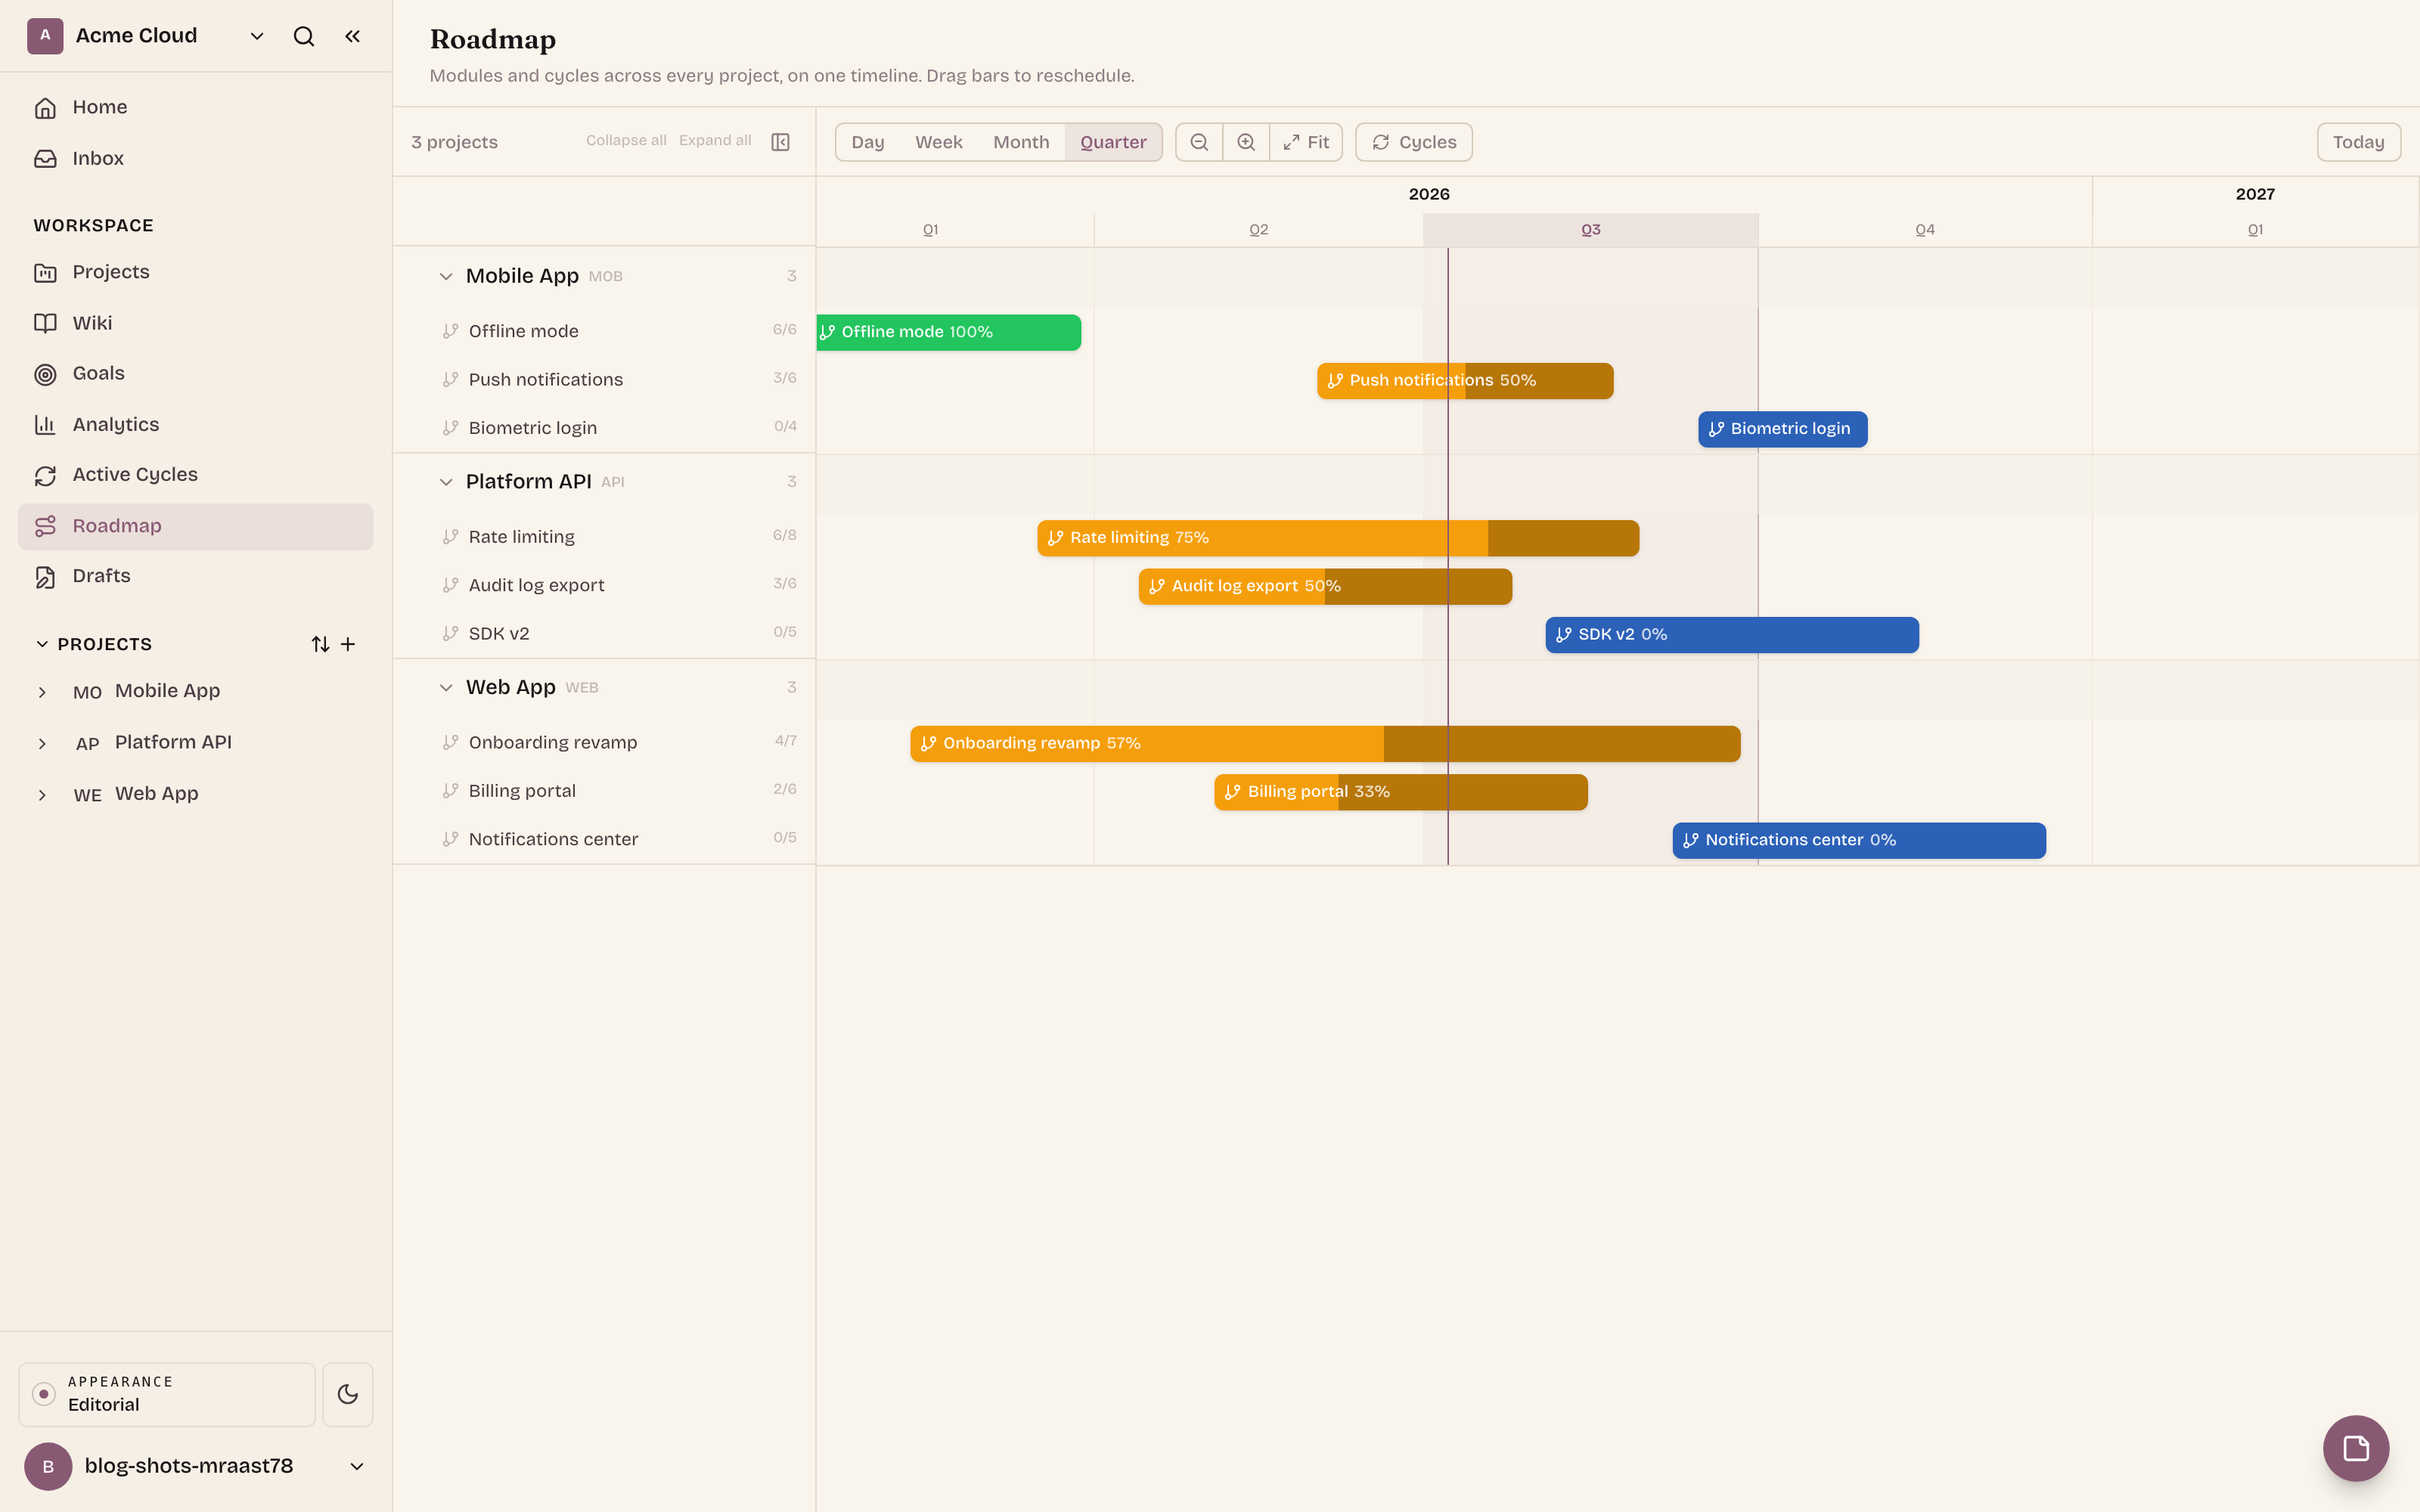
Task: Click the 2026 Q3 quarter header
Action: (x=1590, y=230)
